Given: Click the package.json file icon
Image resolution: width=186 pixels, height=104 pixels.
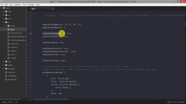Looking at the screenshot, I should pos(6,79).
